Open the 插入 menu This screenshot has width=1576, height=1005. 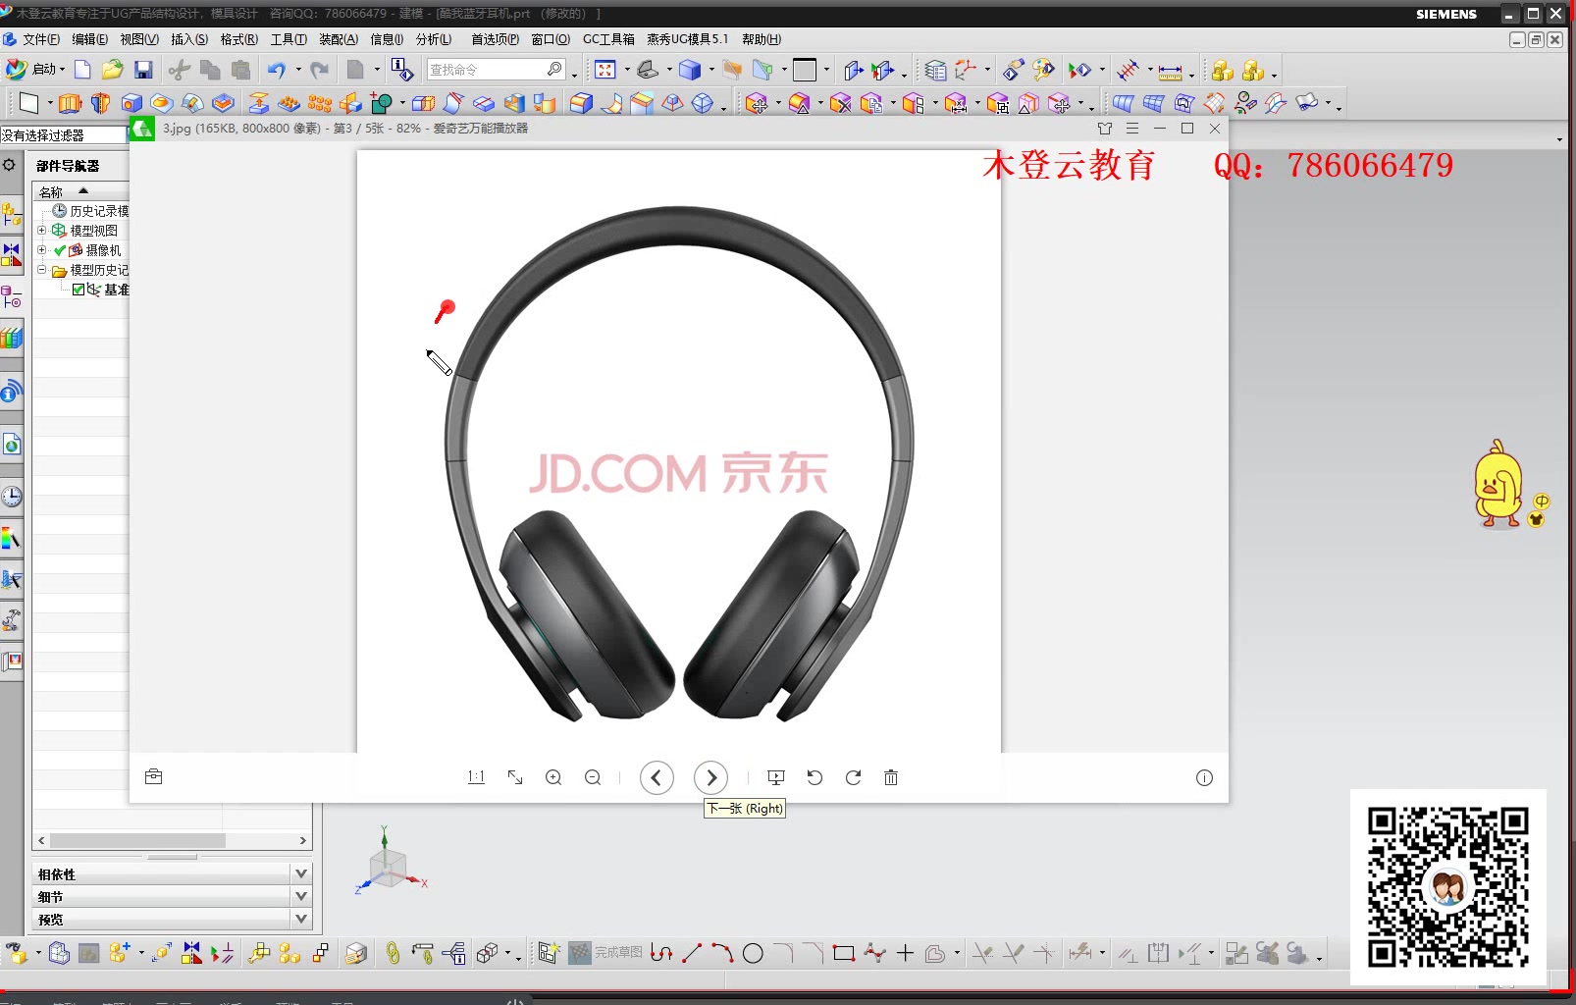coord(189,39)
